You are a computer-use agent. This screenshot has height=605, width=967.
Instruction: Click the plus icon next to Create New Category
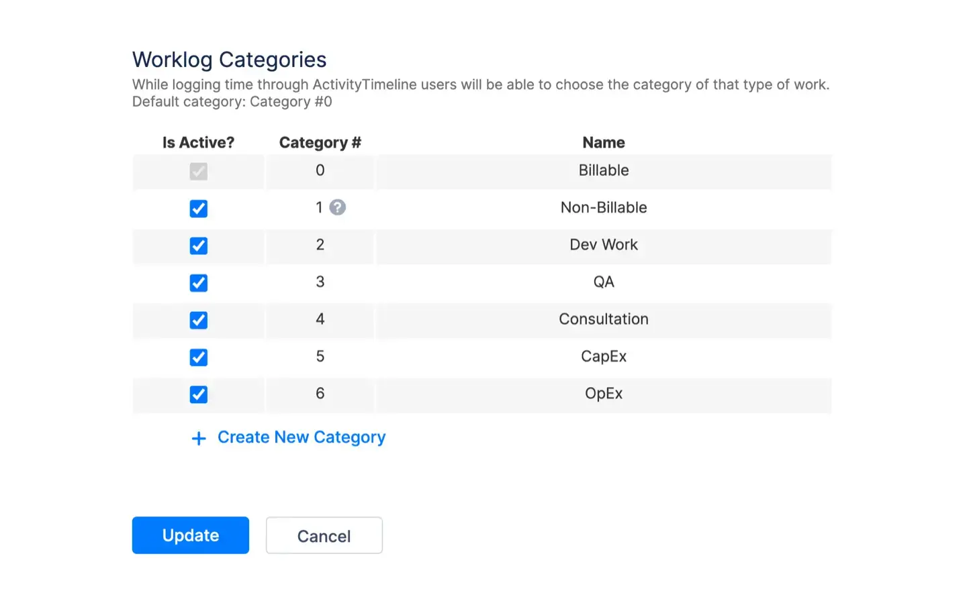[x=199, y=438]
